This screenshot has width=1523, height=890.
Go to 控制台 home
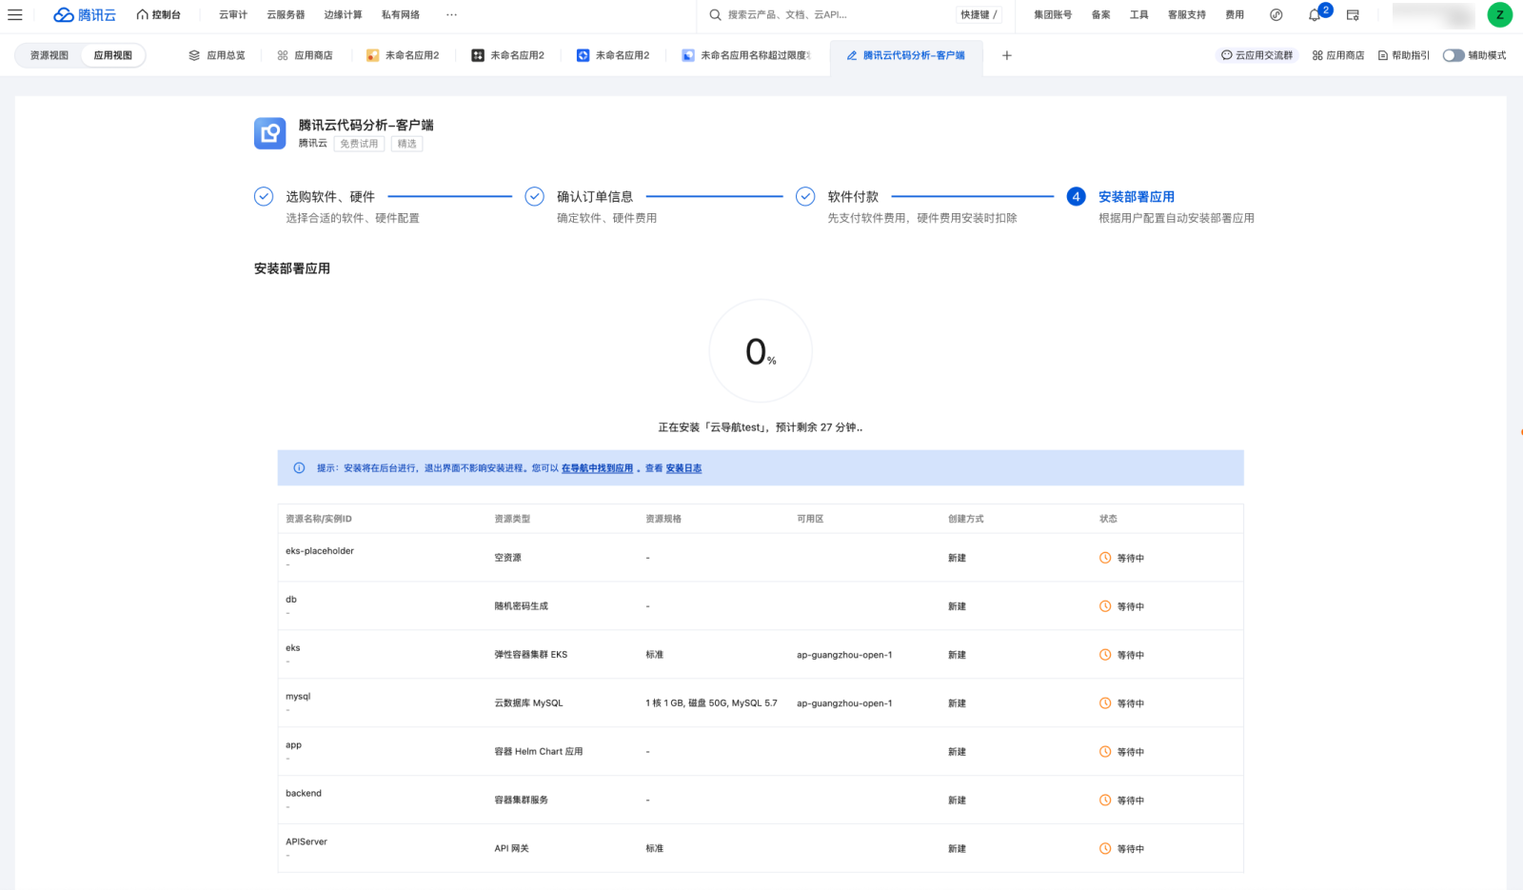(159, 14)
